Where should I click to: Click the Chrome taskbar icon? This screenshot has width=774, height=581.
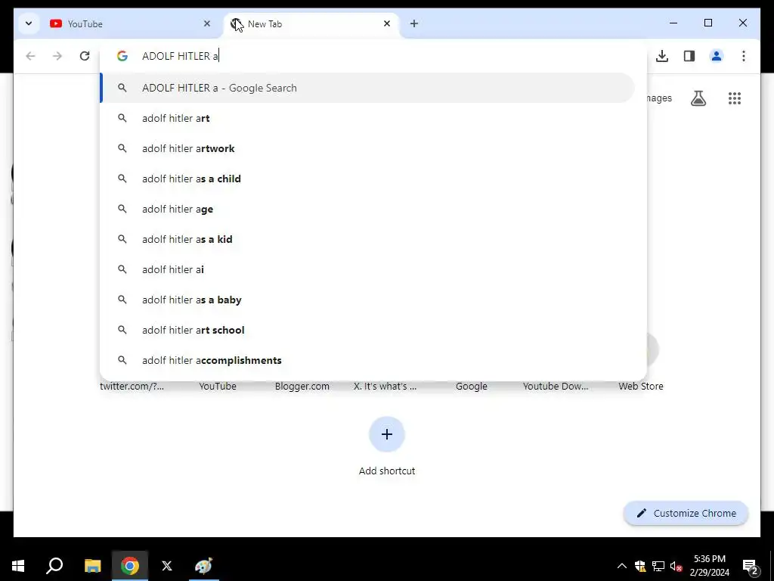130,566
